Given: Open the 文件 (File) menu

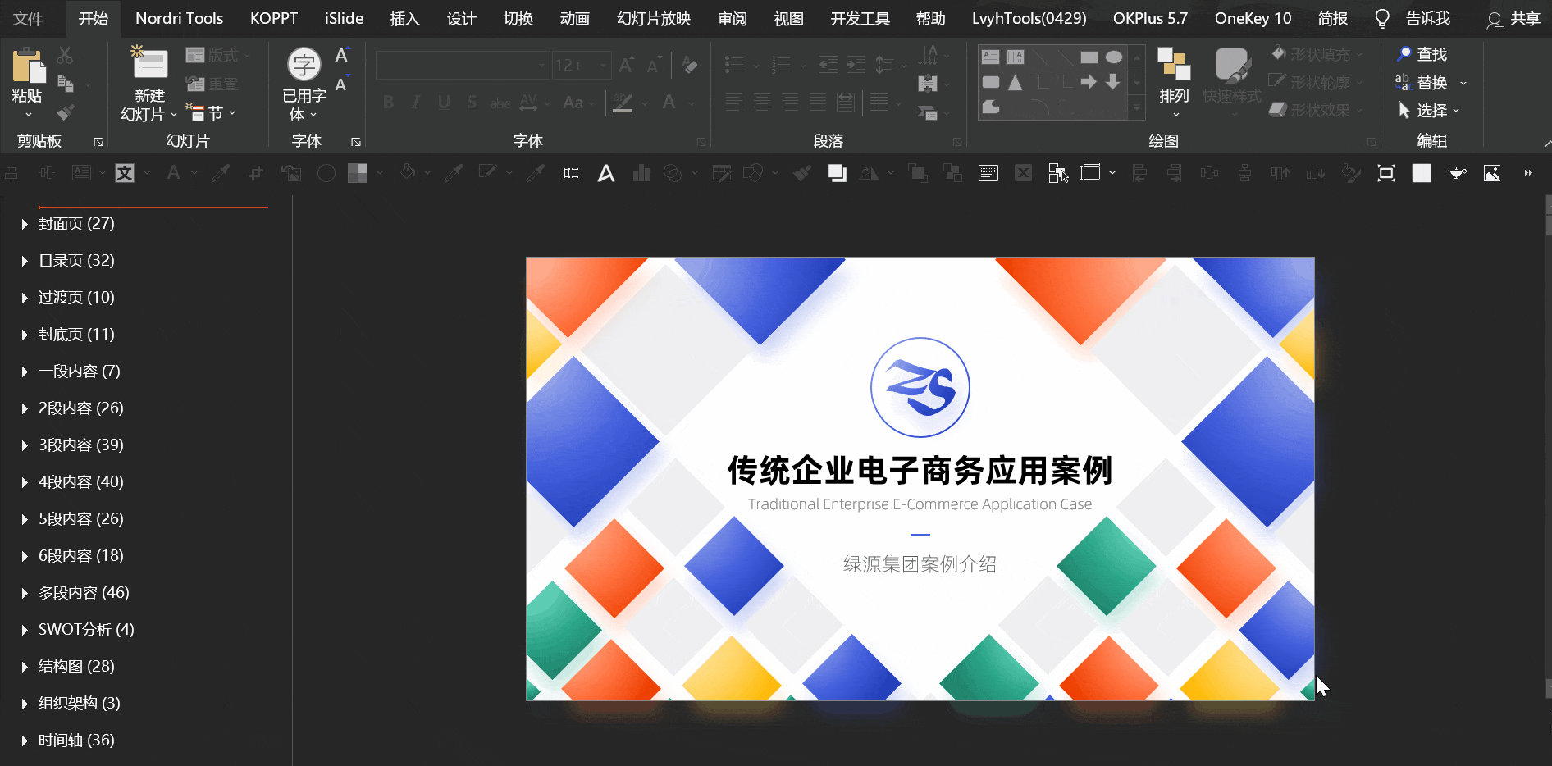Looking at the screenshot, I should click(28, 19).
